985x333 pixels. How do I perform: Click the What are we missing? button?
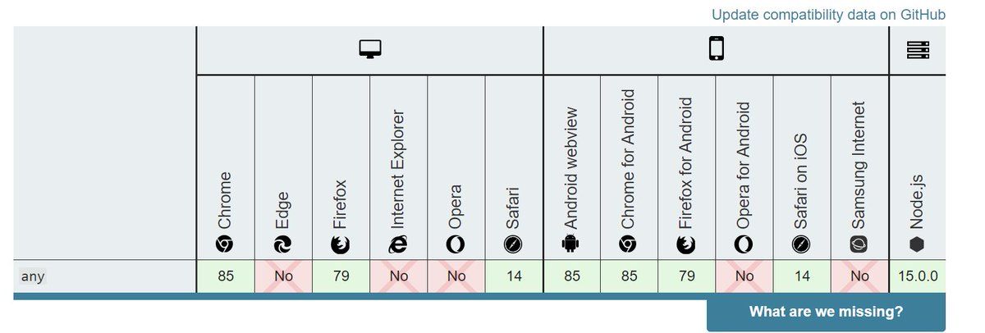click(x=826, y=312)
